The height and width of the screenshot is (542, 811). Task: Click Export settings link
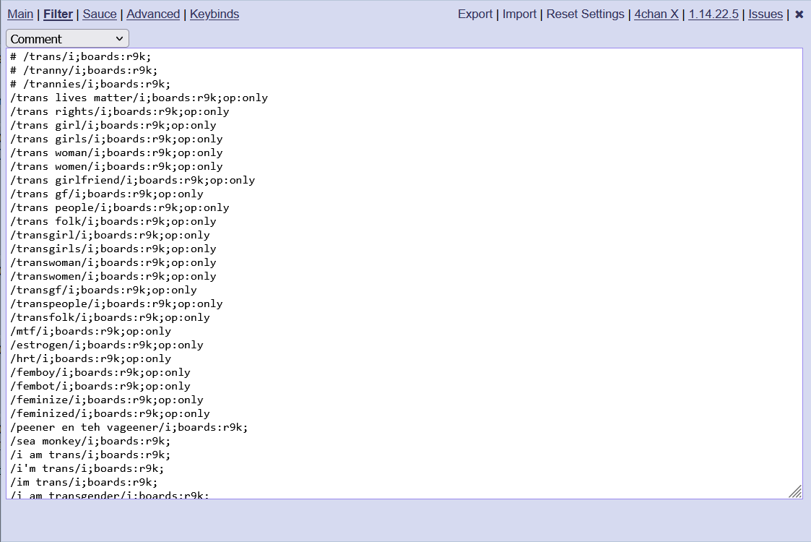coord(474,14)
